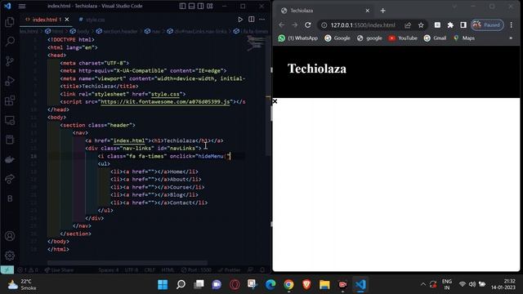Open index.html href link in code

coord(129,140)
